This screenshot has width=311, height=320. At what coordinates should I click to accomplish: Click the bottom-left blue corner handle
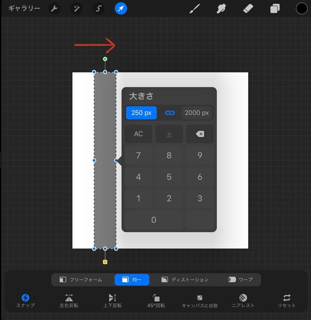click(x=94, y=249)
